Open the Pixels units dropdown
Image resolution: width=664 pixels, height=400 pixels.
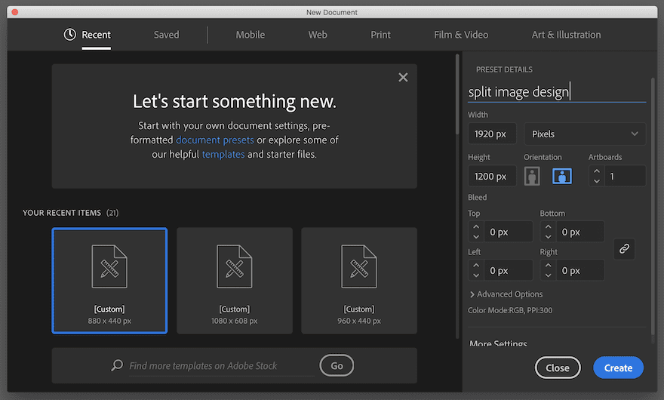click(x=584, y=134)
